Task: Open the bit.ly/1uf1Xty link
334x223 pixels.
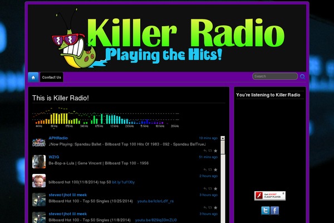Action: [124, 182]
